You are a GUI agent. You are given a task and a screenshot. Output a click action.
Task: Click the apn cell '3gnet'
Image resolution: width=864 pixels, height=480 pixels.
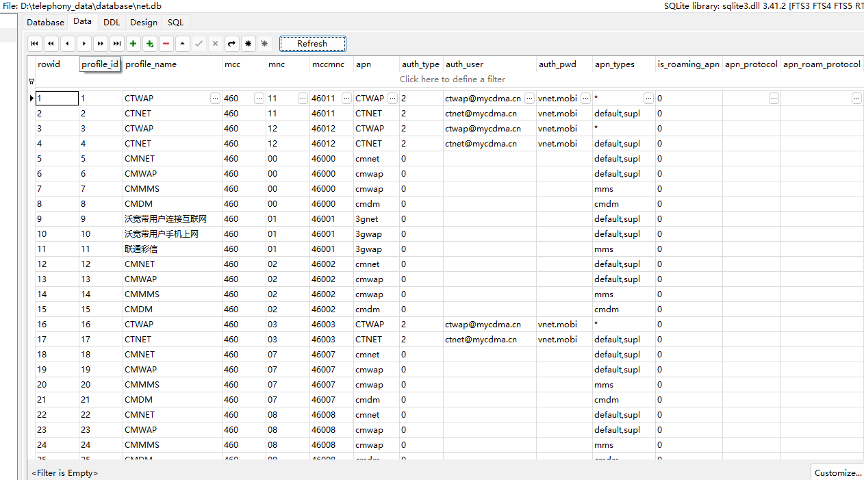click(x=377, y=219)
